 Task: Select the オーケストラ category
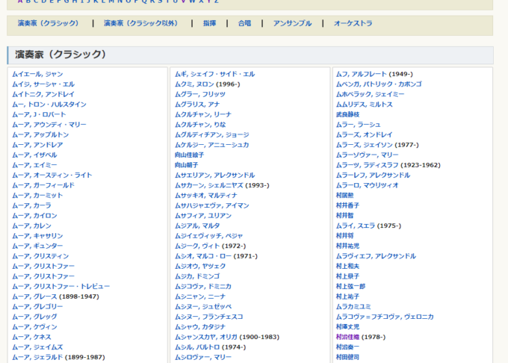coord(353,24)
